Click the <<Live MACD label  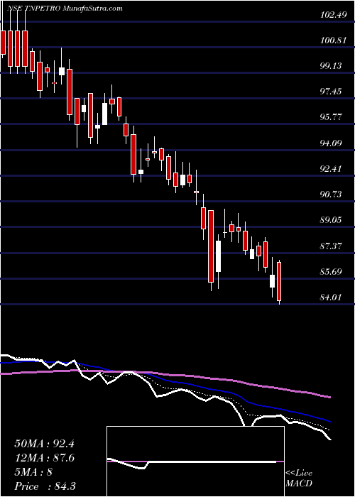click(299, 479)
